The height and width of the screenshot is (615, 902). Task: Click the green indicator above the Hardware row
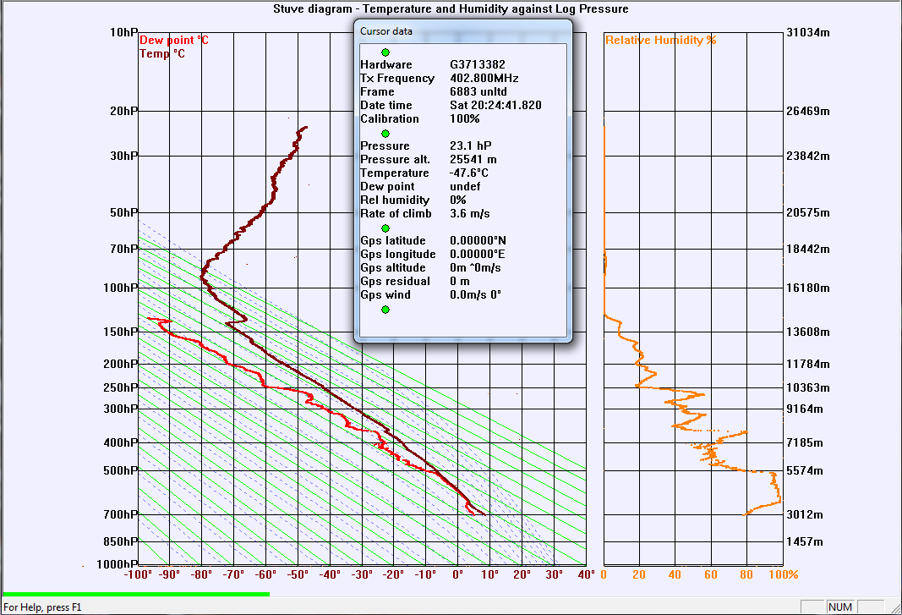pos(385,52)
